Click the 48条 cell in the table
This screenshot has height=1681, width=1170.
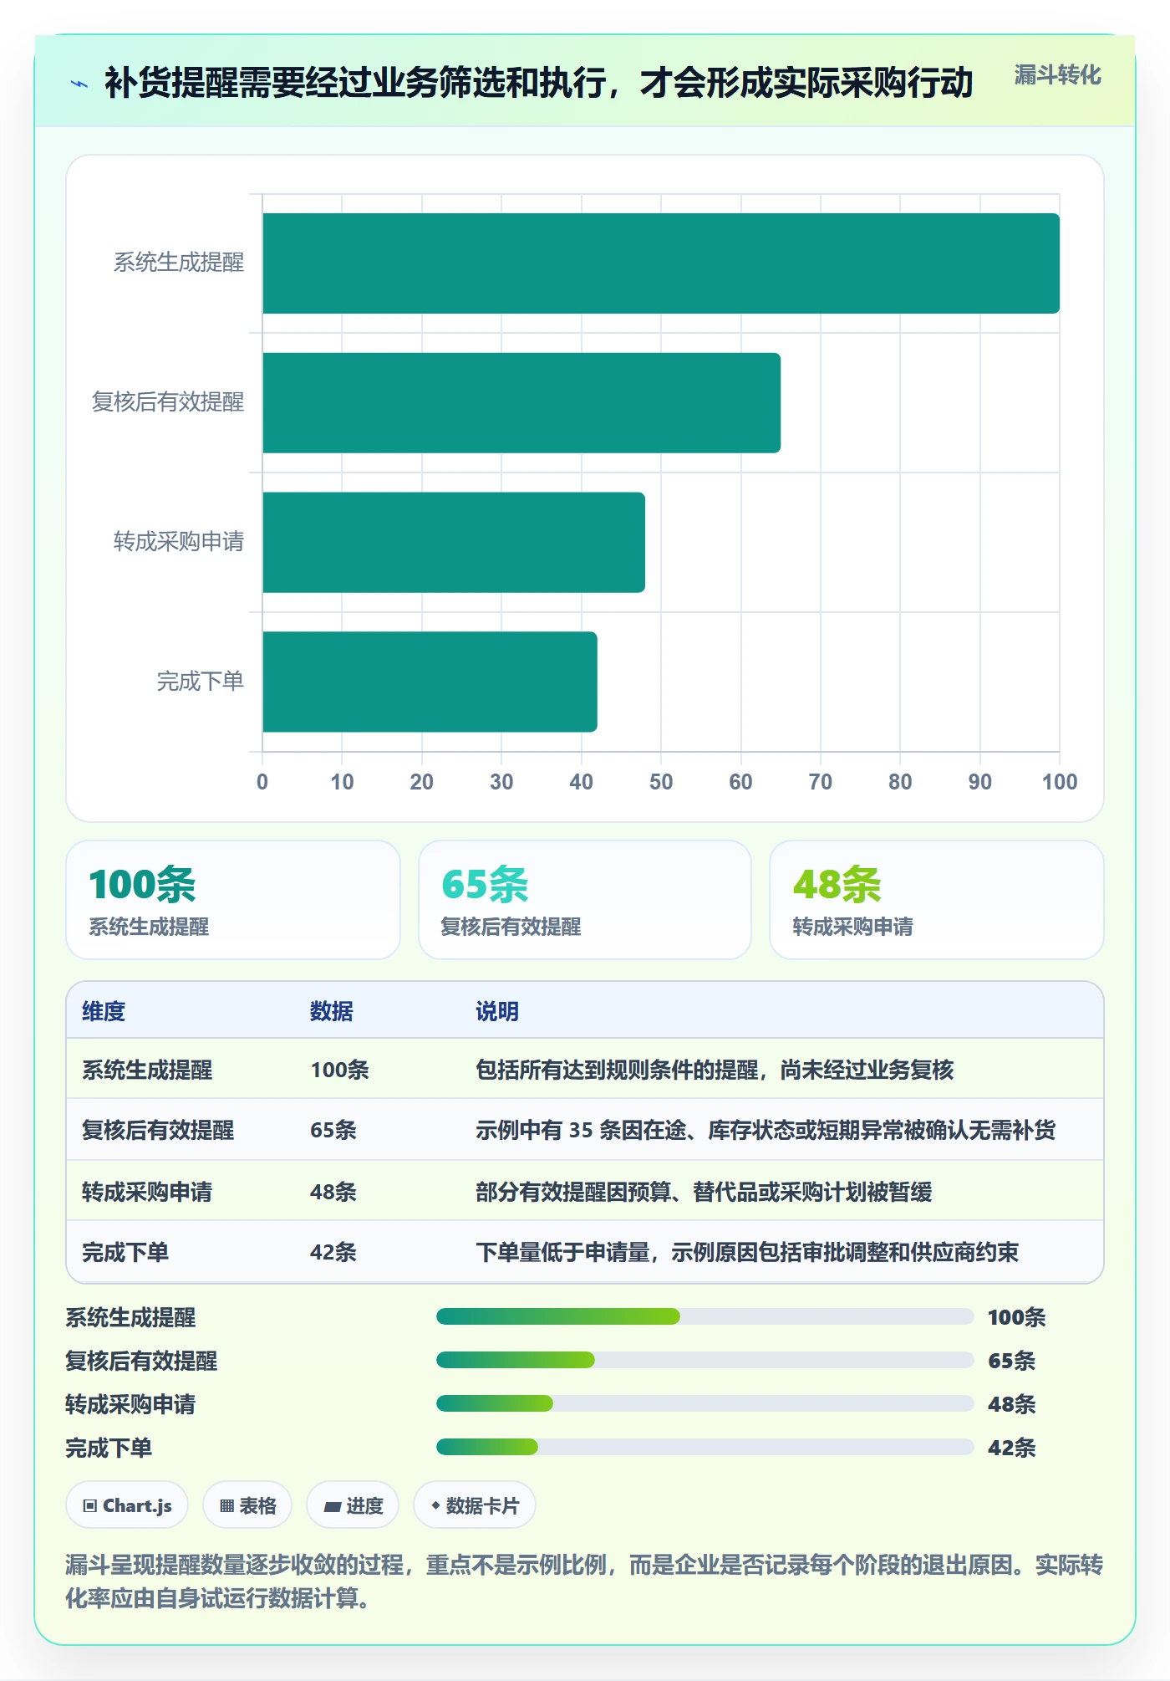point(333,1192)
